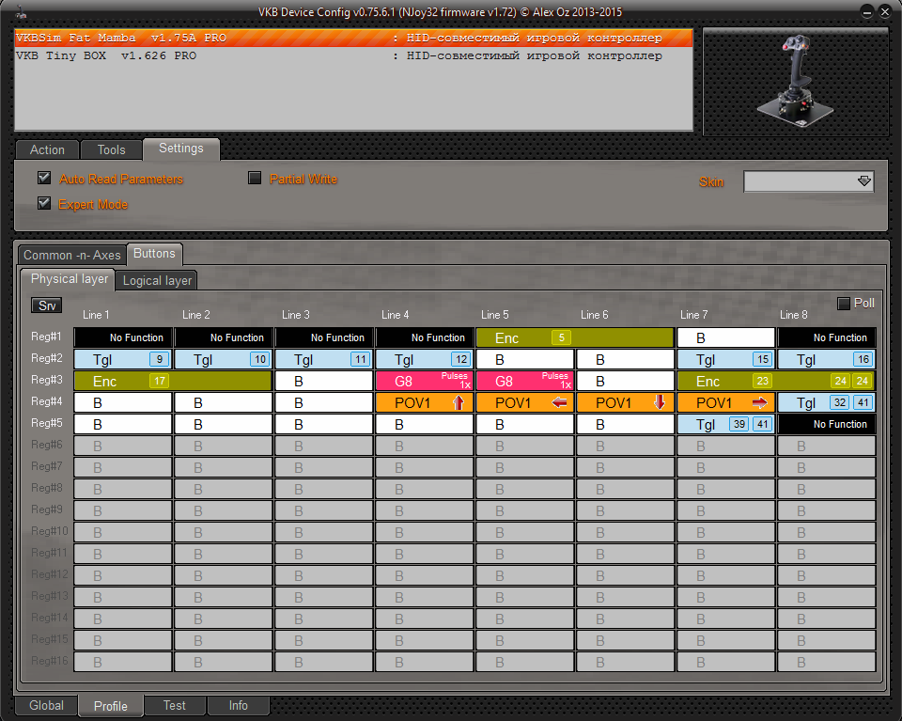Screen dimensions: 902x721
Task: Select the Buttons tab
Action: [x=154, y=254]
